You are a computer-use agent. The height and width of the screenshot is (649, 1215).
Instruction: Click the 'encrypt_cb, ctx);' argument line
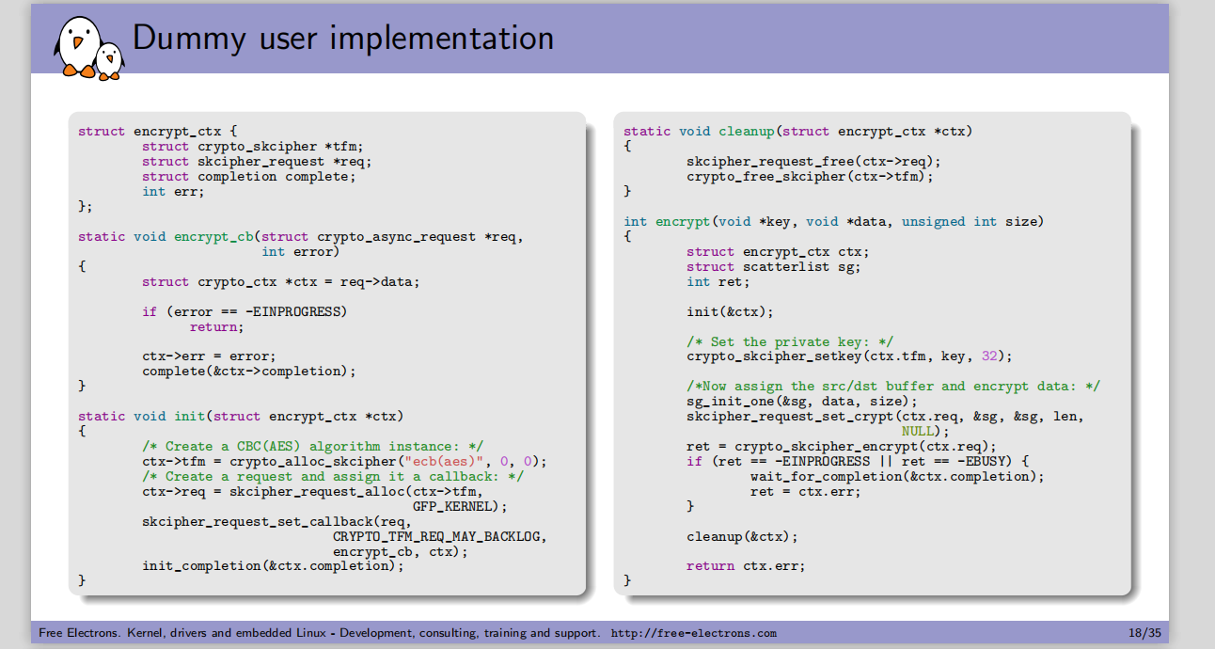[x=400, y=552]
